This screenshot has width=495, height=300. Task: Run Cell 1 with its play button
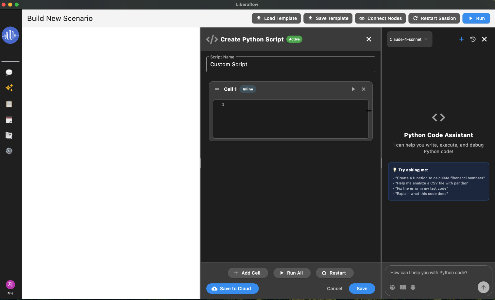point(353,89)
